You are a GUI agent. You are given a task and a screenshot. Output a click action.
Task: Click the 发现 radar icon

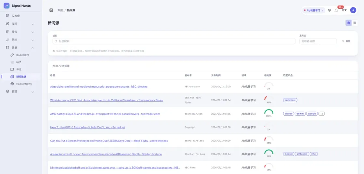coord(7,24)
